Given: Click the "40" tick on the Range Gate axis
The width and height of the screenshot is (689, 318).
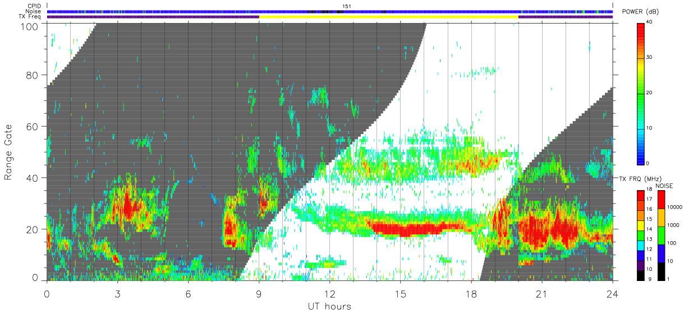Looking at the screenshot, I should (x=32, y=178).
